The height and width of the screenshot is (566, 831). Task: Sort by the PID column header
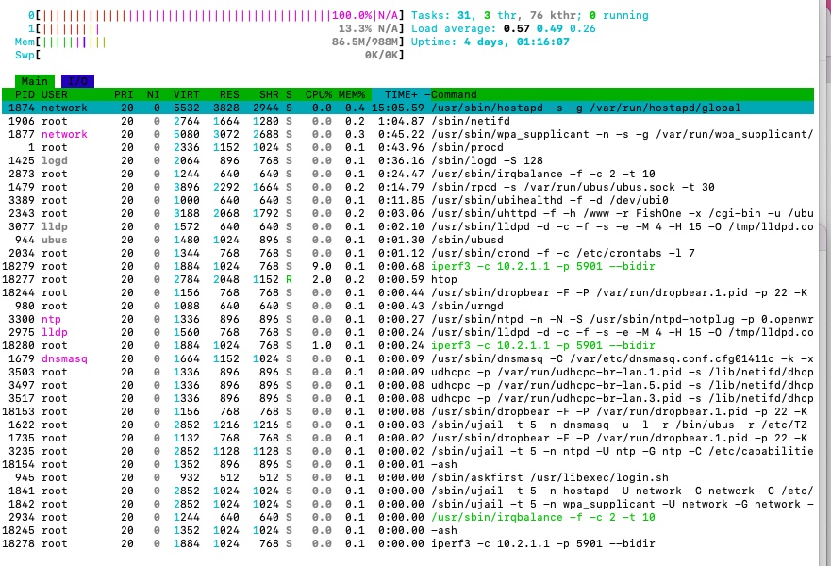coord(25,94)
